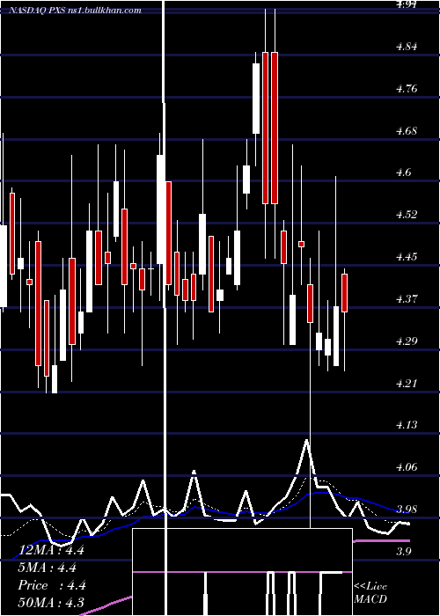The width and height of the screenshot is (440, 616).
Task: Select the 4.13 price axis label
Action: [407, 425]
